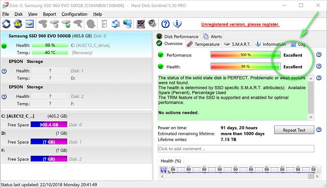This screenshot has height=188, width=327.
Task: Open the Report menu
Action: click(49, 14)
